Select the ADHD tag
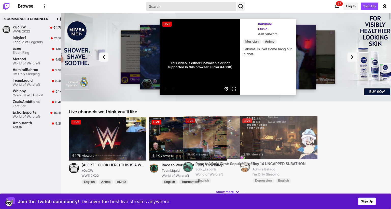This screenshot has height=209, width=391. [x=121, y=182]
